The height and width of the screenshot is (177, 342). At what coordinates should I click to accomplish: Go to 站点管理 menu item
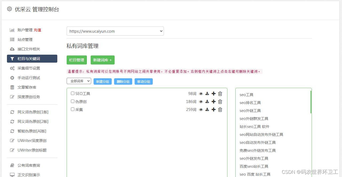click(25, 40)
